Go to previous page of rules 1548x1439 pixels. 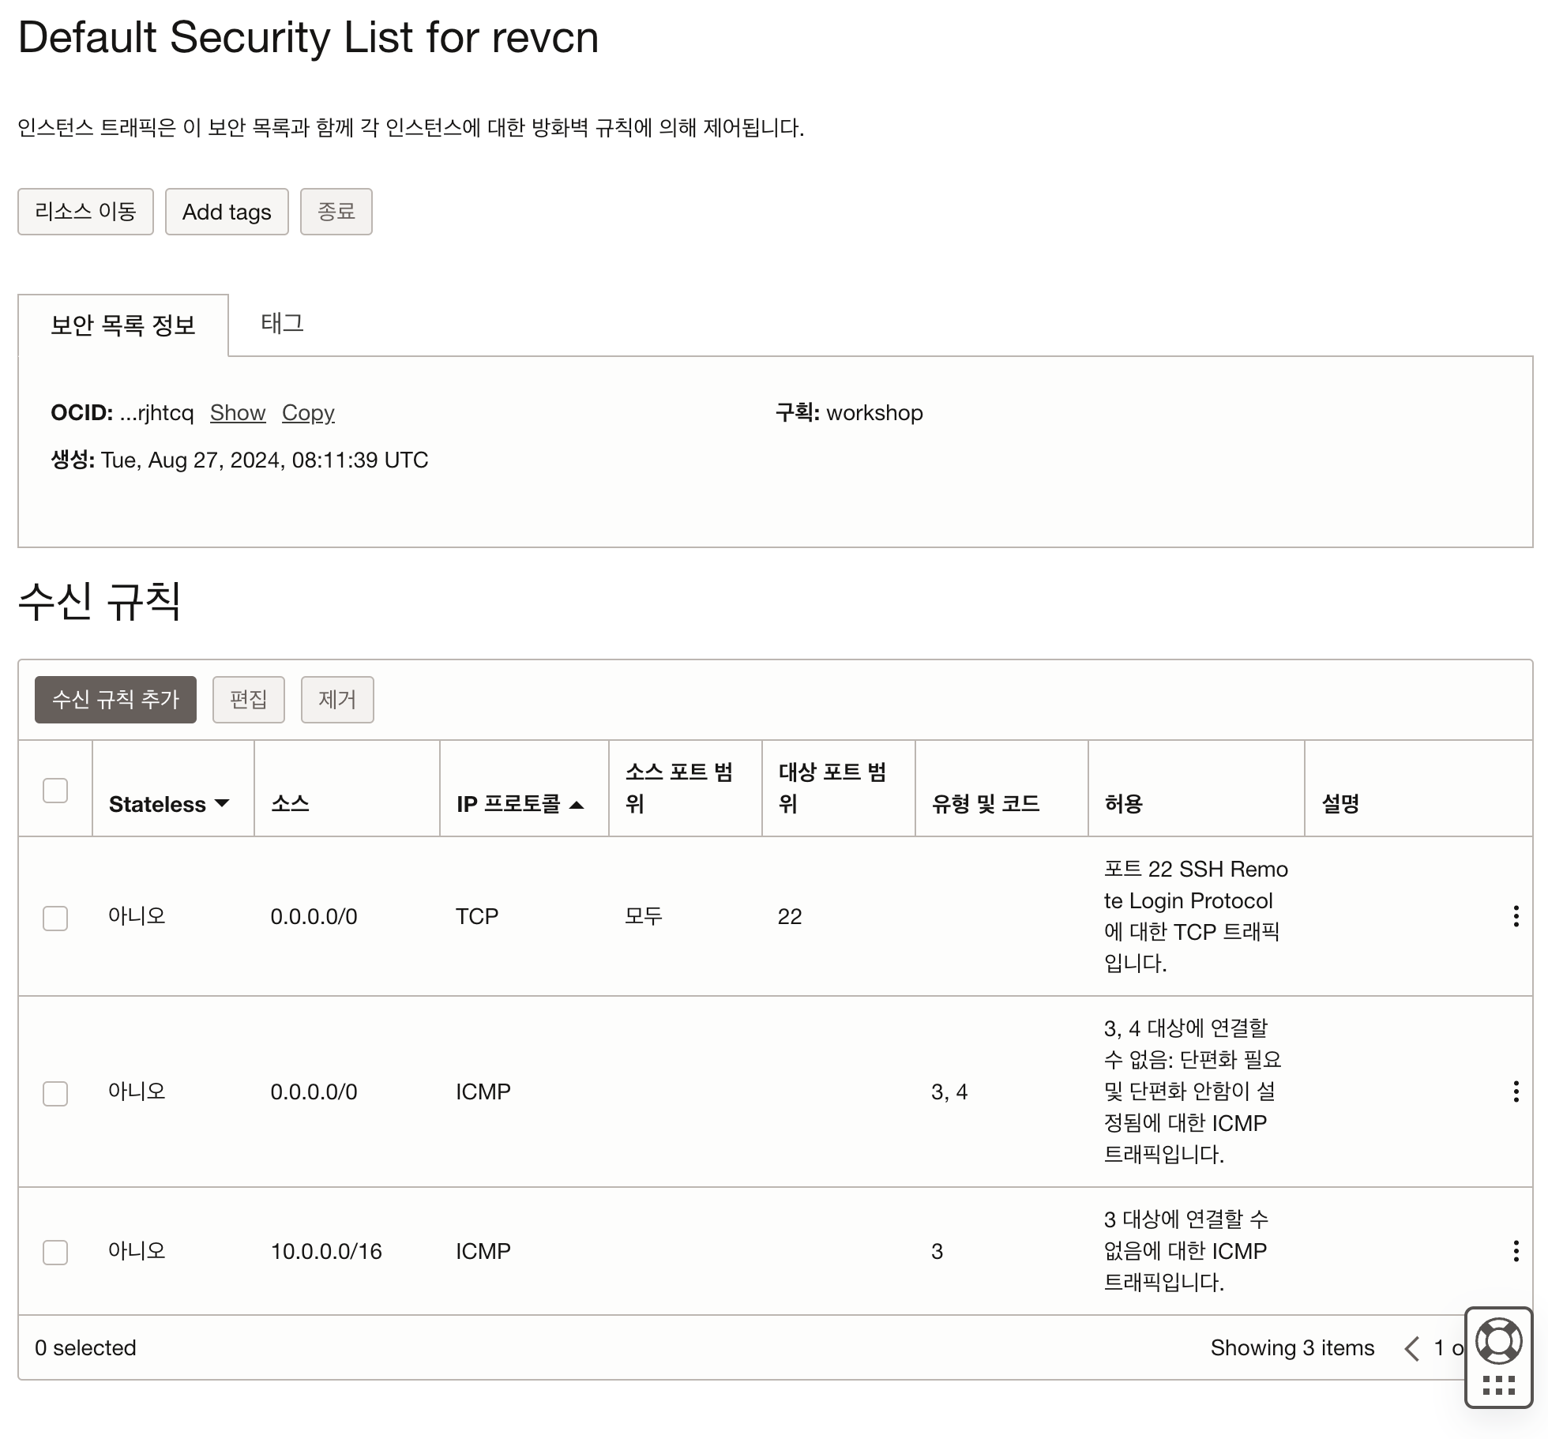point(1412,1348)
